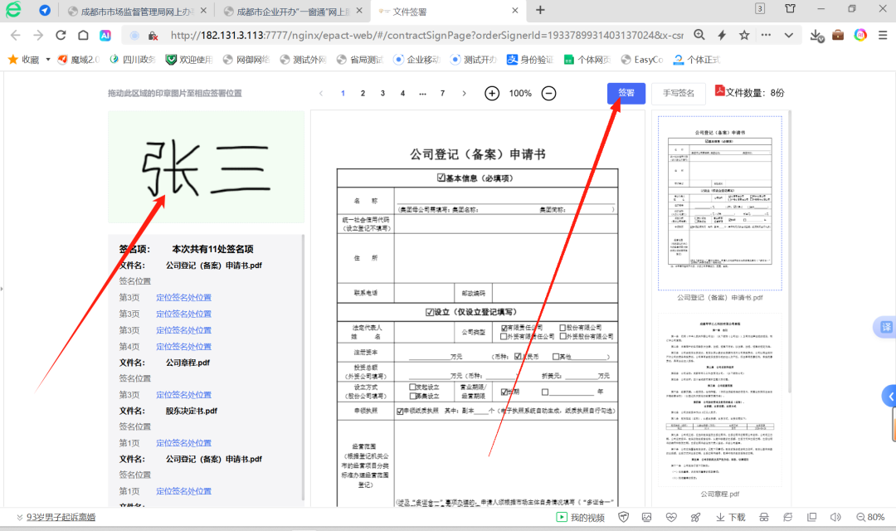Expand the 收藏 bookmarks dropdown arrow
The width and height of the screenshot is (896, 531).
pyautogui.click(x=48, y=60)
